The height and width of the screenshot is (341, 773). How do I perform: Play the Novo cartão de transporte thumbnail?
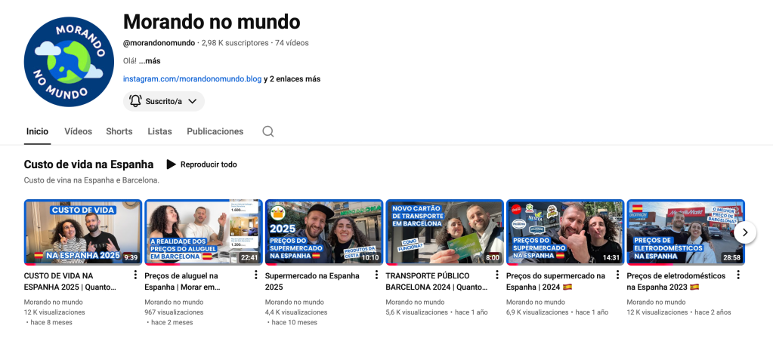pyautogui.click(x=444, y=232)
